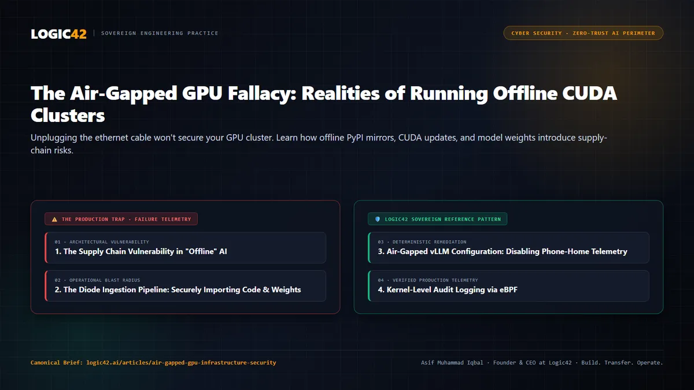Click the "03 · Deterministic Remediation" label

422,242
